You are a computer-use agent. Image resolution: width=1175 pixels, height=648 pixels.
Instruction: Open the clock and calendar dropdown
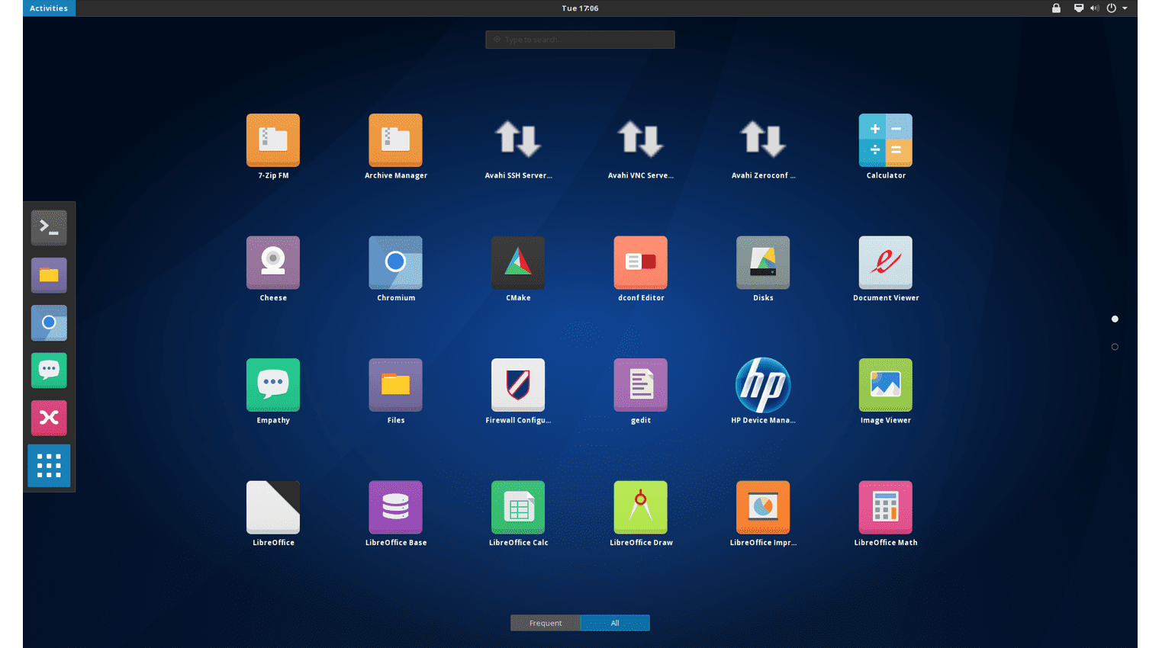coord(580,8)
